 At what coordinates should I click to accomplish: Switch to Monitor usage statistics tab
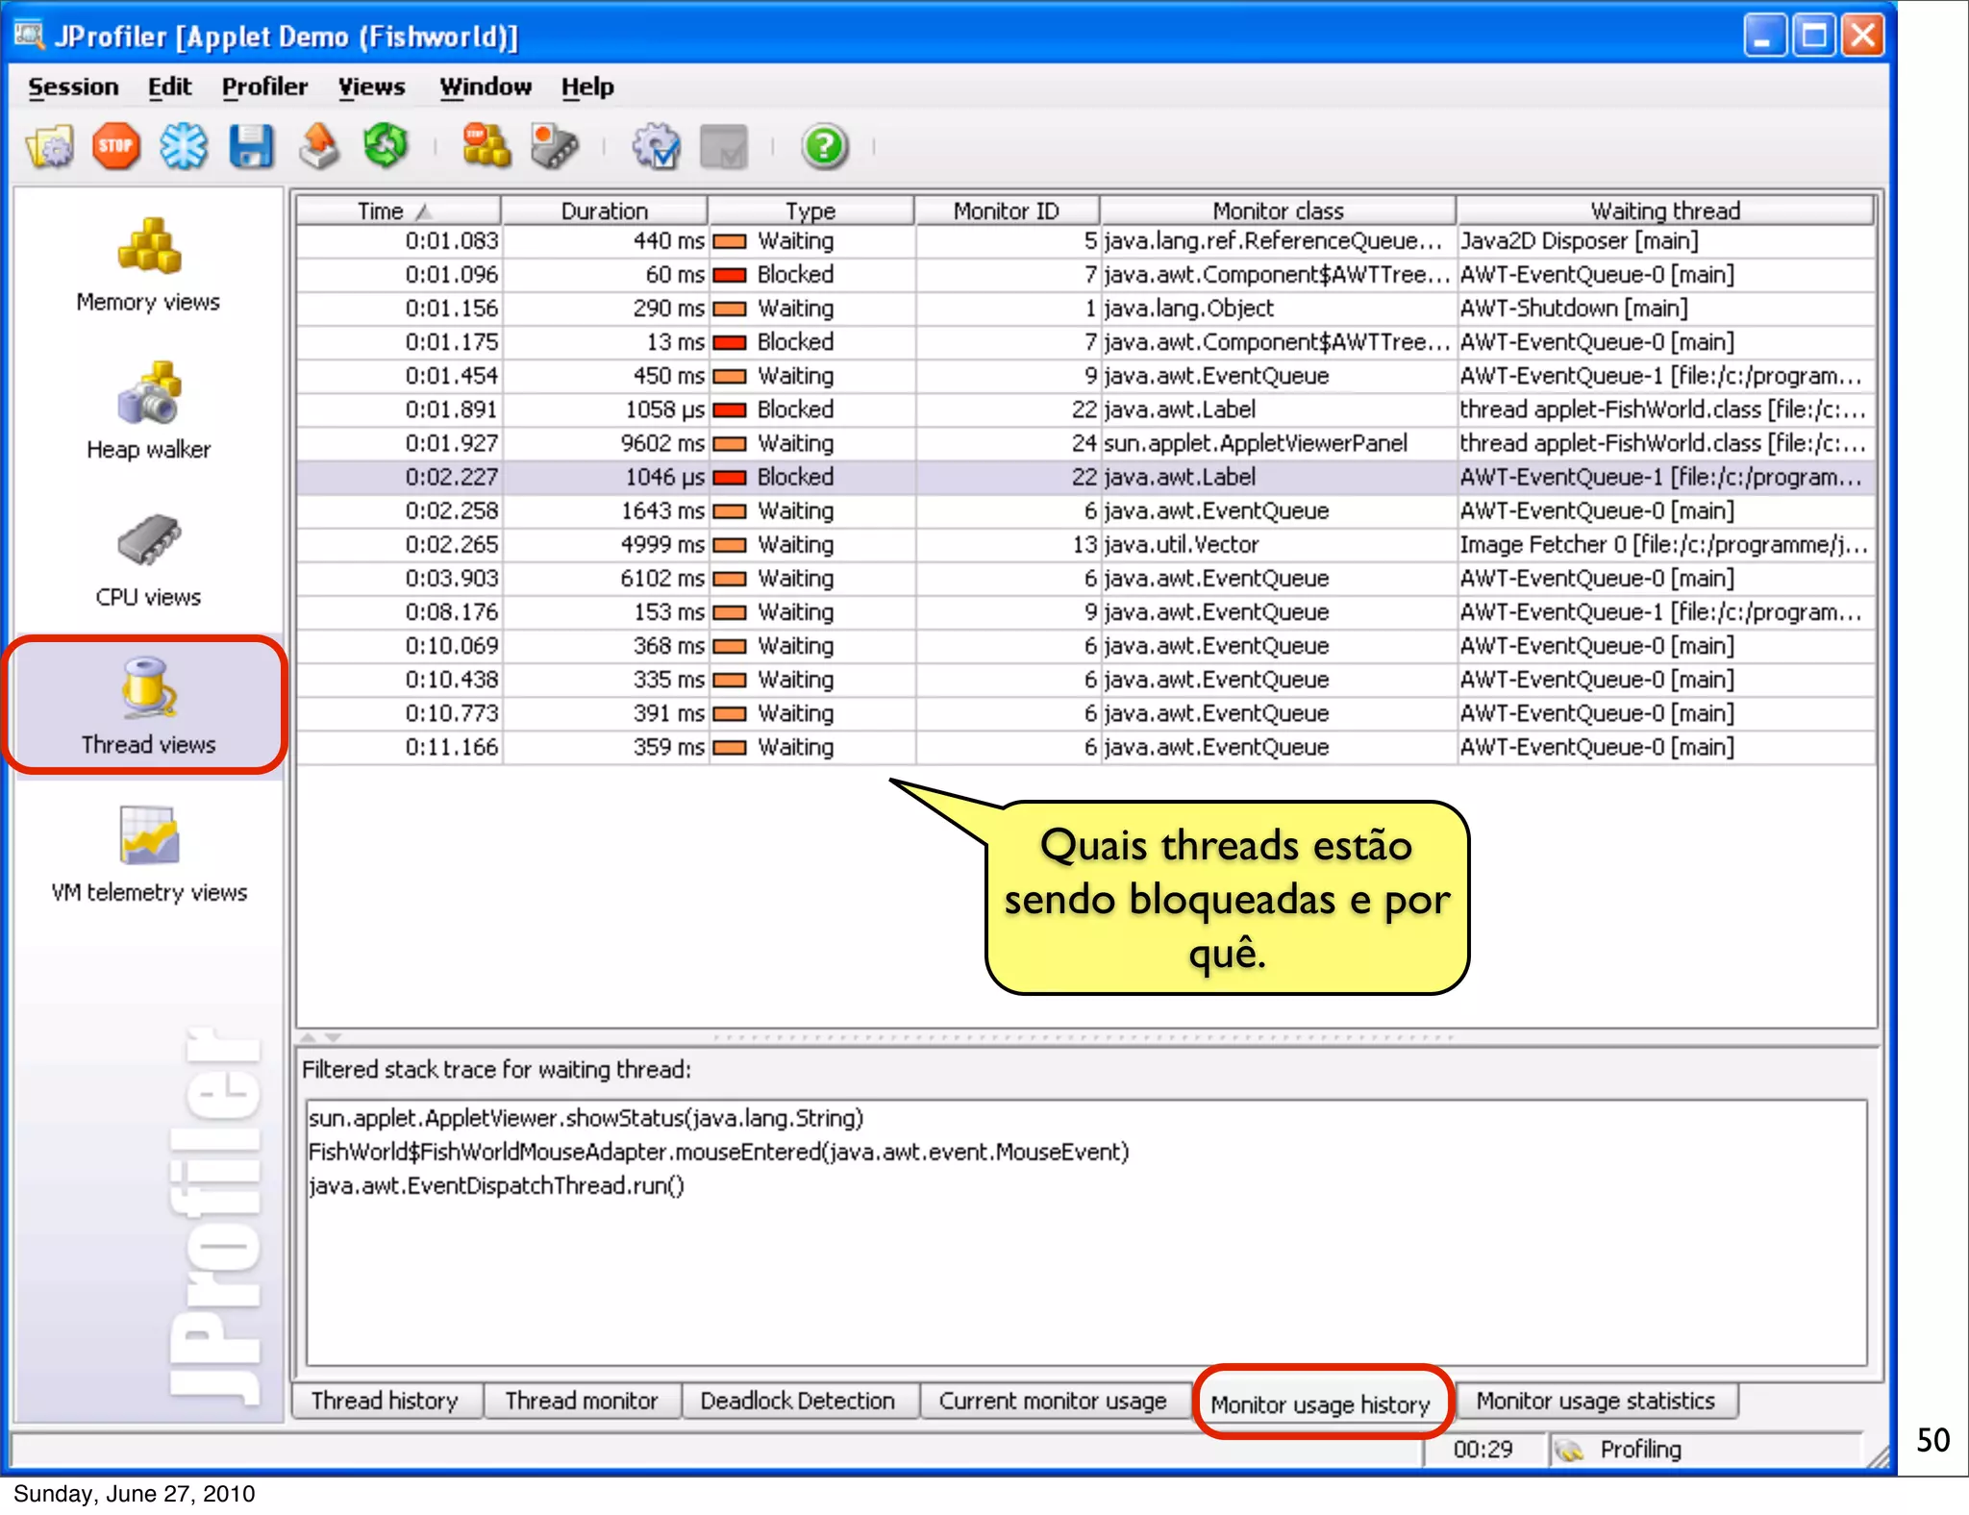click(1595, 1401)
